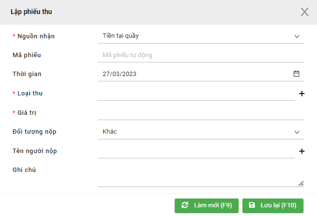Open the calendar date picker icon
This screenshot has height=216, width=317.
tap(296, 74)
